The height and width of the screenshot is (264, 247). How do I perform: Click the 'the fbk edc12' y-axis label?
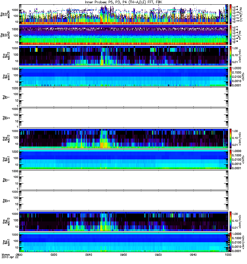6,221
